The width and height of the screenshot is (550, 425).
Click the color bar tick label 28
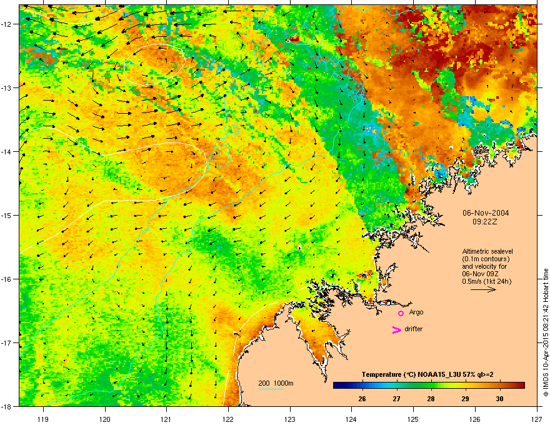431,399
